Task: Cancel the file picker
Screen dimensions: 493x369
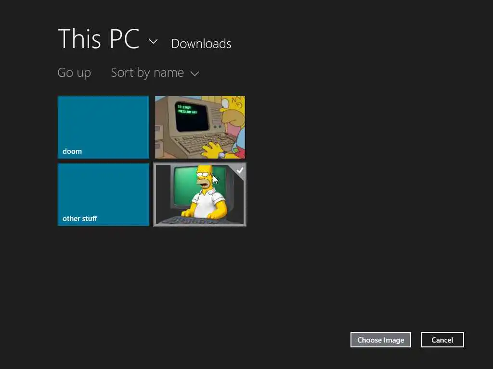Action: point(442,340)
